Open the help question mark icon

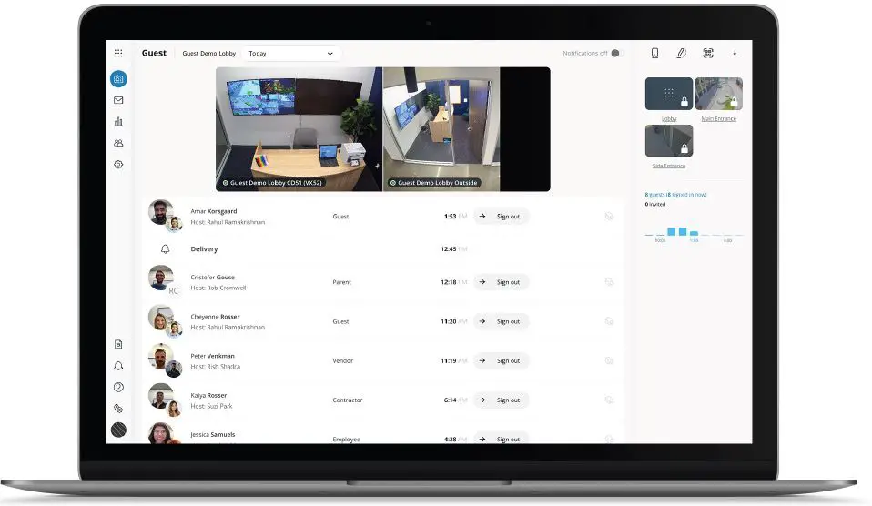[x=118, y=387]
